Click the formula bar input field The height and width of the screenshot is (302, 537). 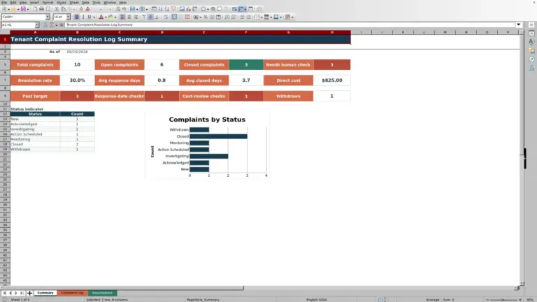pos(289,24)
